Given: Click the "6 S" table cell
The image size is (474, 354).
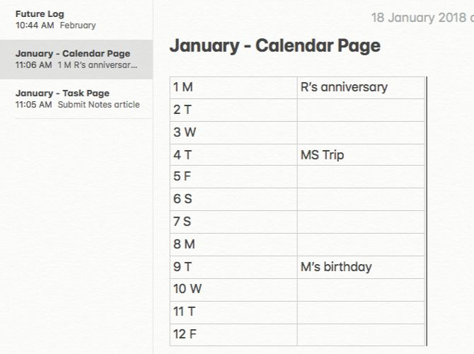Looking at the screenshot, I should 233,200.
